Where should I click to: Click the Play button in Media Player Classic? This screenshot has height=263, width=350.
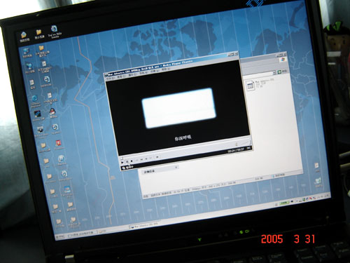click(122, 162)
